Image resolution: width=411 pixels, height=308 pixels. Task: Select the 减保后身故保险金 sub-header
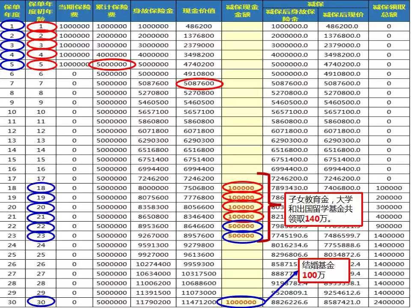point(291,15)
